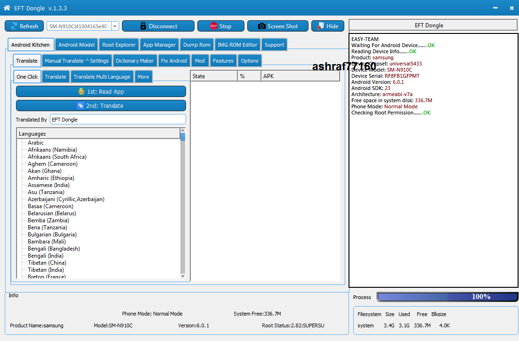Open the Support tab

274,45
